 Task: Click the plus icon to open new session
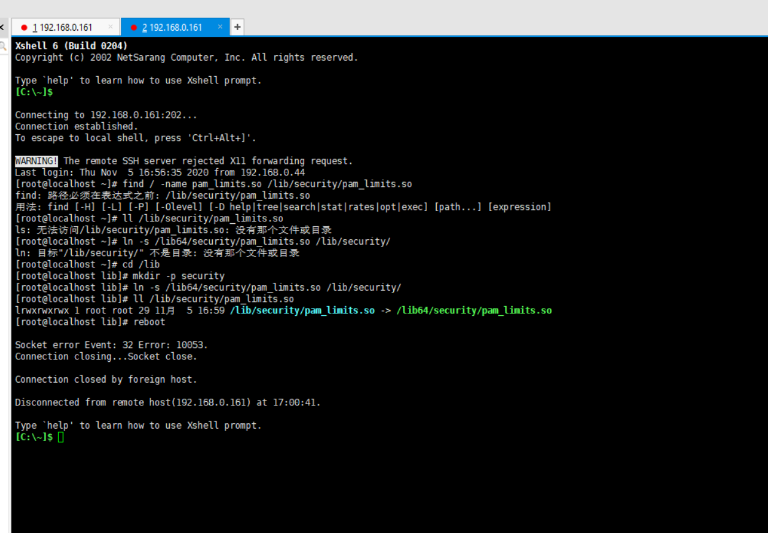tap(237, 26)
